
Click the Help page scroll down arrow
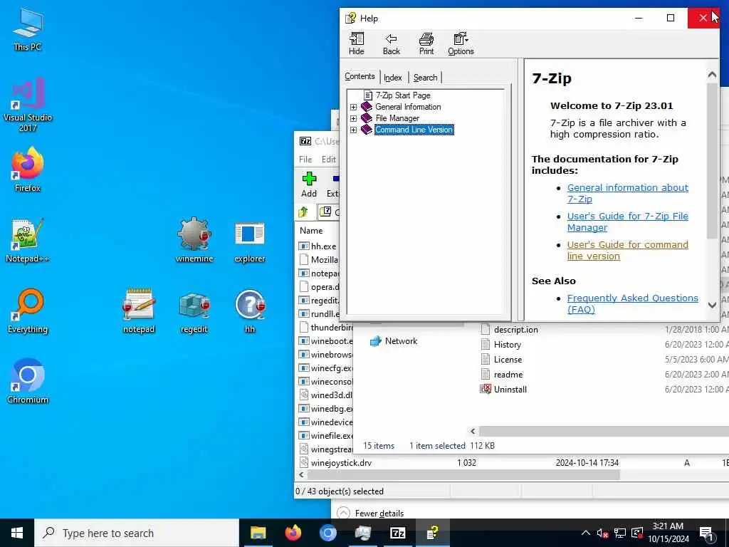[x=712, y=305]
